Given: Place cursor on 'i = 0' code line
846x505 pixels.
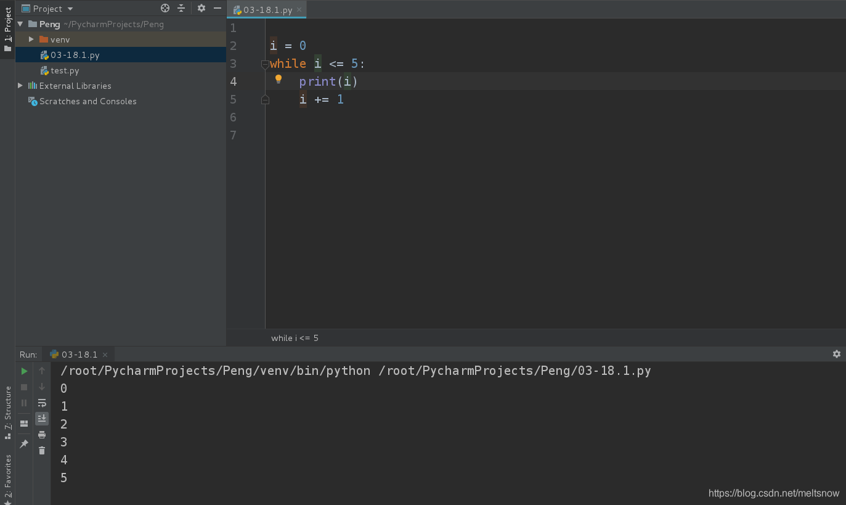Looking at the screenshot, I should click(x=288, y=46).
